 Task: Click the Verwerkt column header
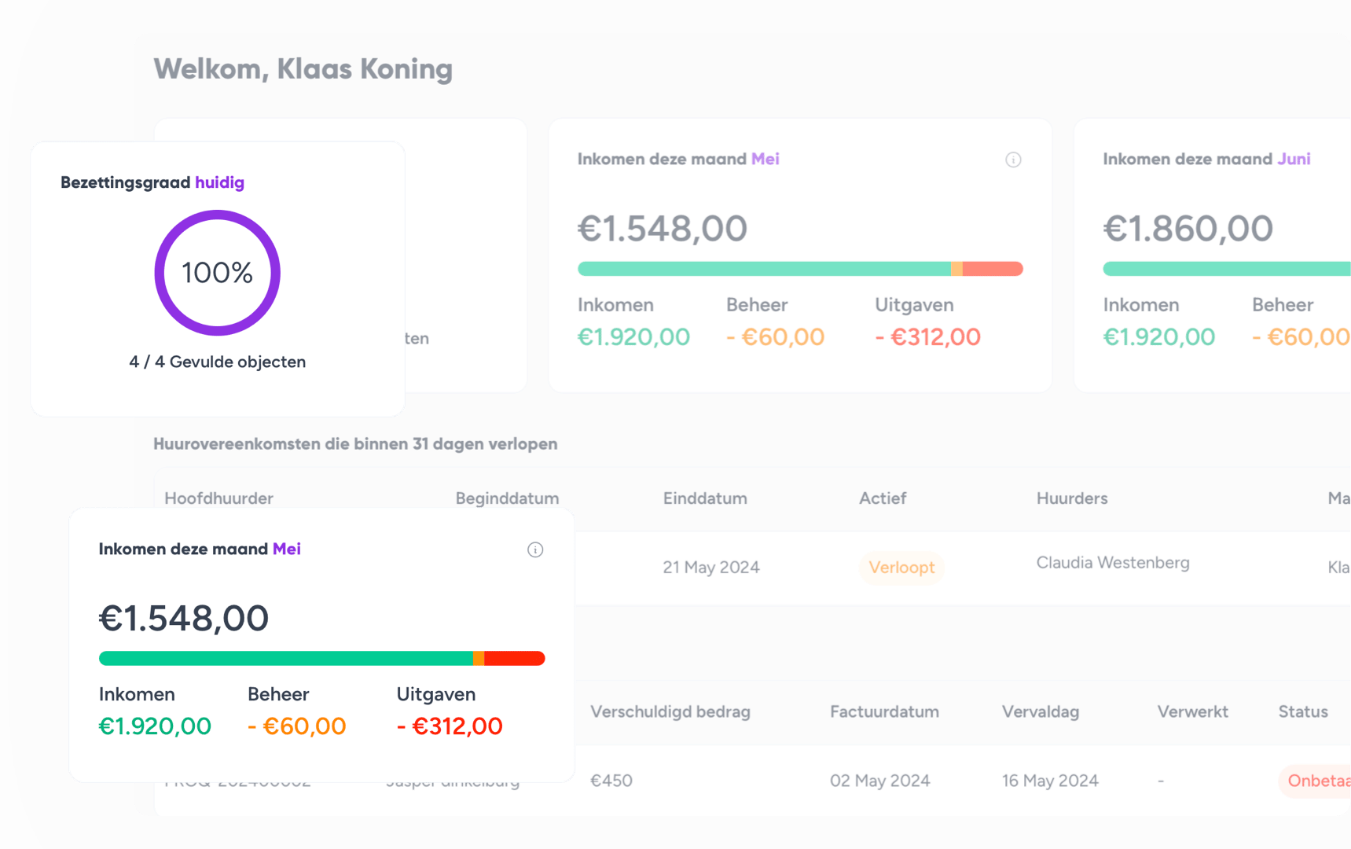(x=1192, y=711)
